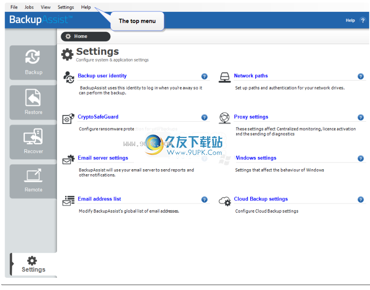Switch to the Remote sidebar tab
The width and height of the screenshot is (370, 290).
pos(33,181)
